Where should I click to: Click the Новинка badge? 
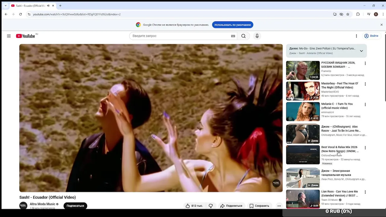point(327,164)
